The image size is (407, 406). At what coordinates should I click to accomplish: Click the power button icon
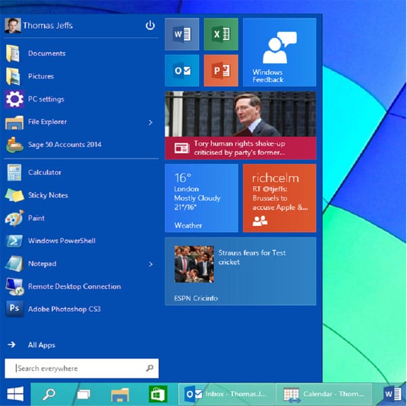(150, 26)
